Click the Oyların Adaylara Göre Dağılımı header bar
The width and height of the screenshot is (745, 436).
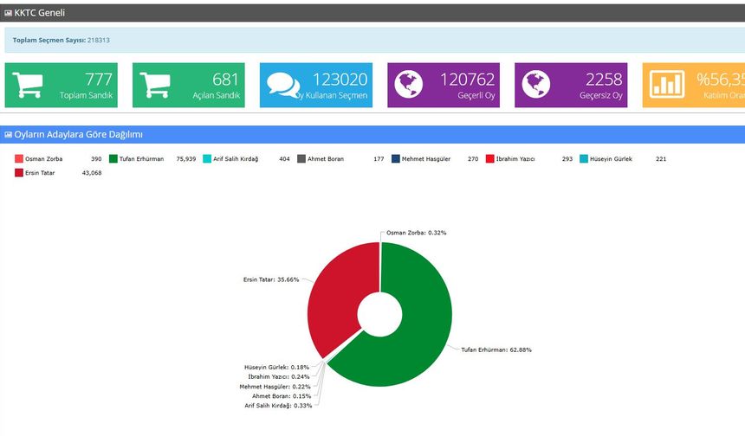372,135
